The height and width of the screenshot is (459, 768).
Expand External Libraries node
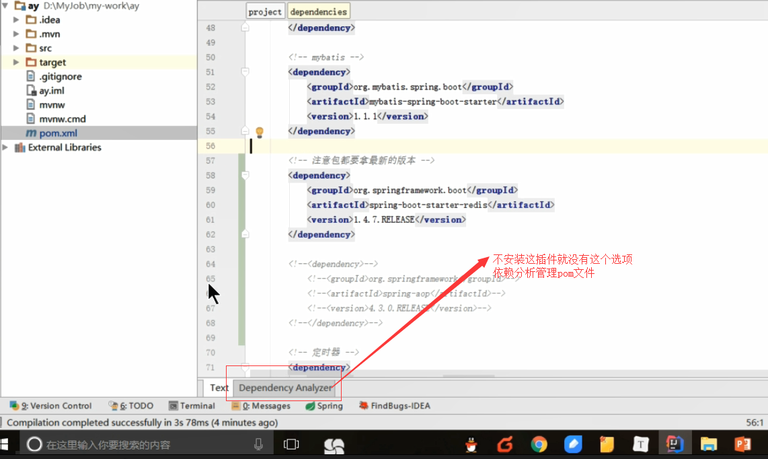click(5, 147)
